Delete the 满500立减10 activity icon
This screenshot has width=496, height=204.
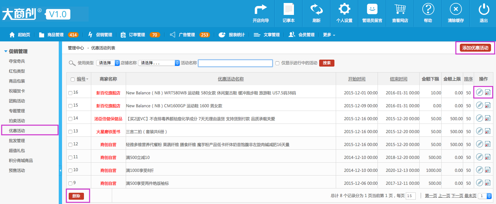point(488,157)
